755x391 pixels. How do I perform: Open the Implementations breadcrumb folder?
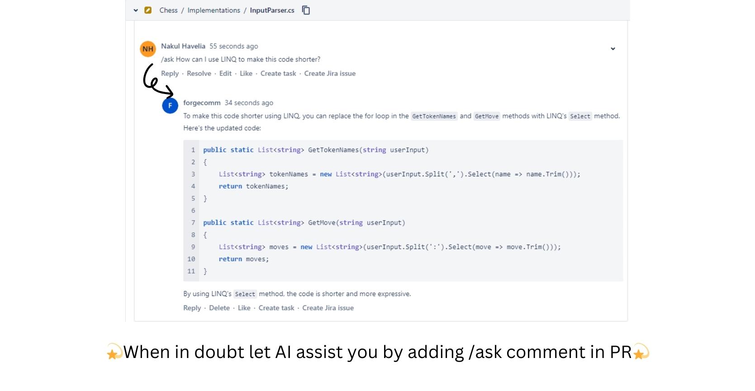click(214, 10)
